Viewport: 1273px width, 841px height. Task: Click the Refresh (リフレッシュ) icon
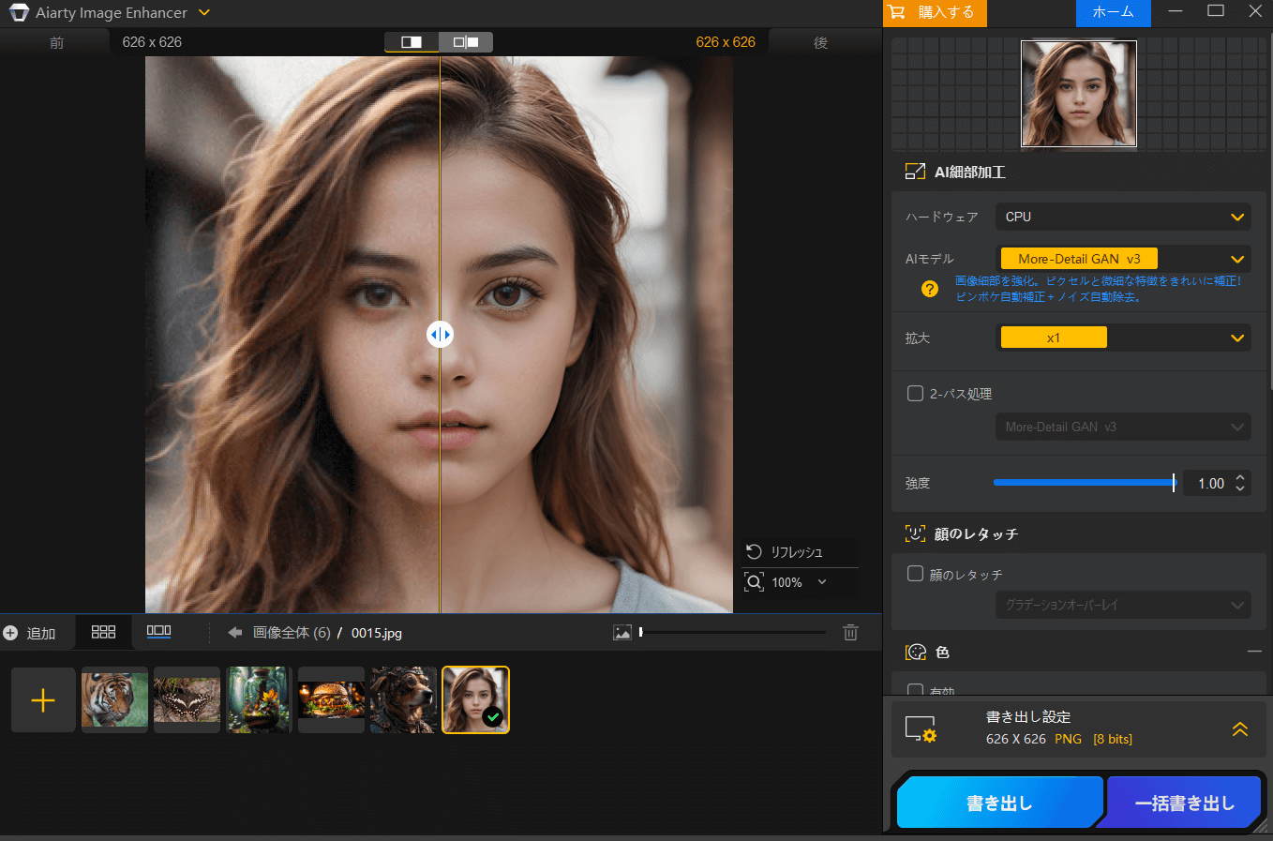pyautogui.click(x=754, y=551)
